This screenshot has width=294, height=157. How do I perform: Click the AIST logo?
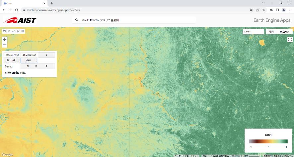[x=20, y=20]
